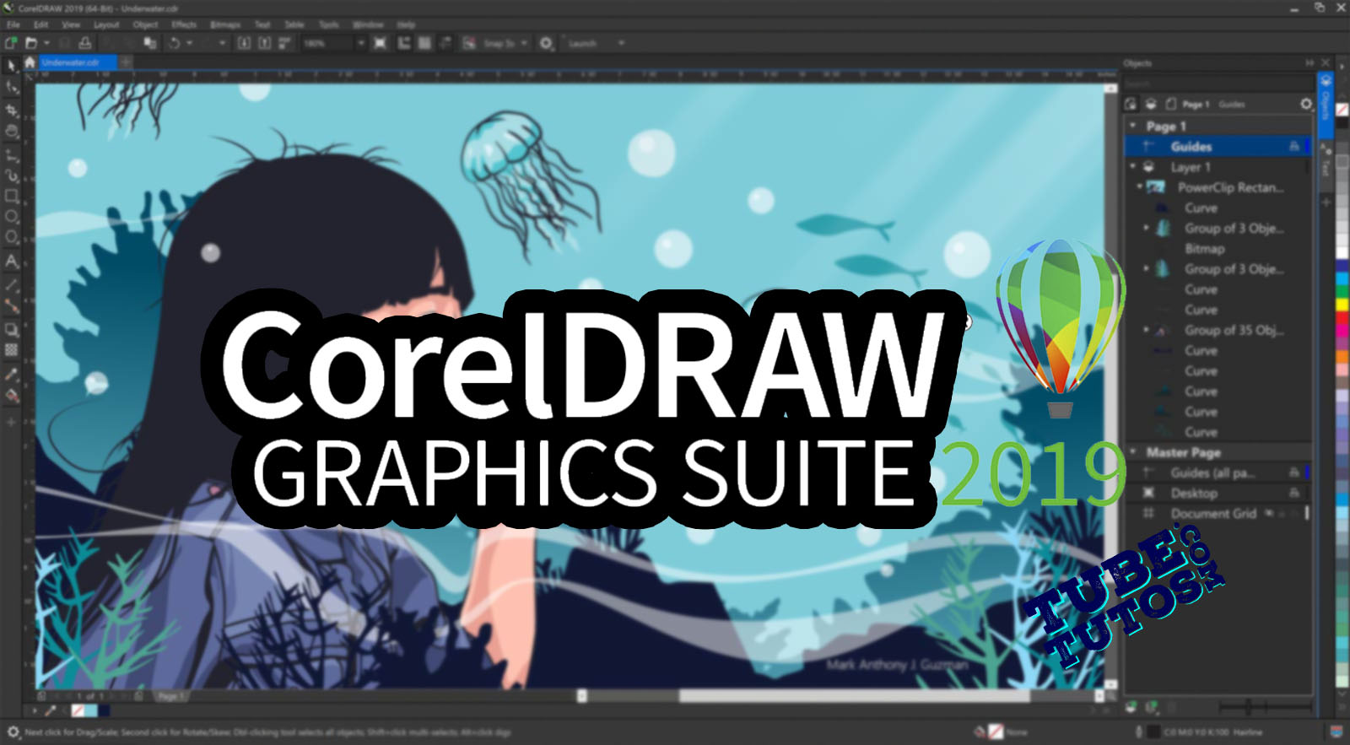
Task: Select the Shape tool
Action: [11, 88]
